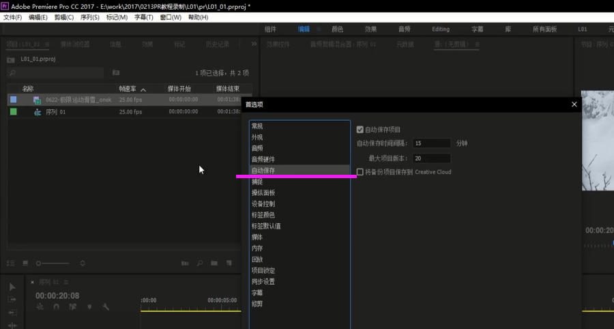This screenshot has height=329, width=614.
Task: Switch to the 颜色 workspace
Action: 338,29
